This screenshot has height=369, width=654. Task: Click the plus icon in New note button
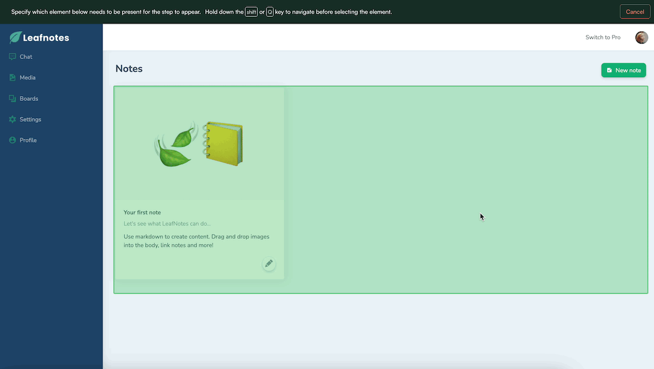609,70
